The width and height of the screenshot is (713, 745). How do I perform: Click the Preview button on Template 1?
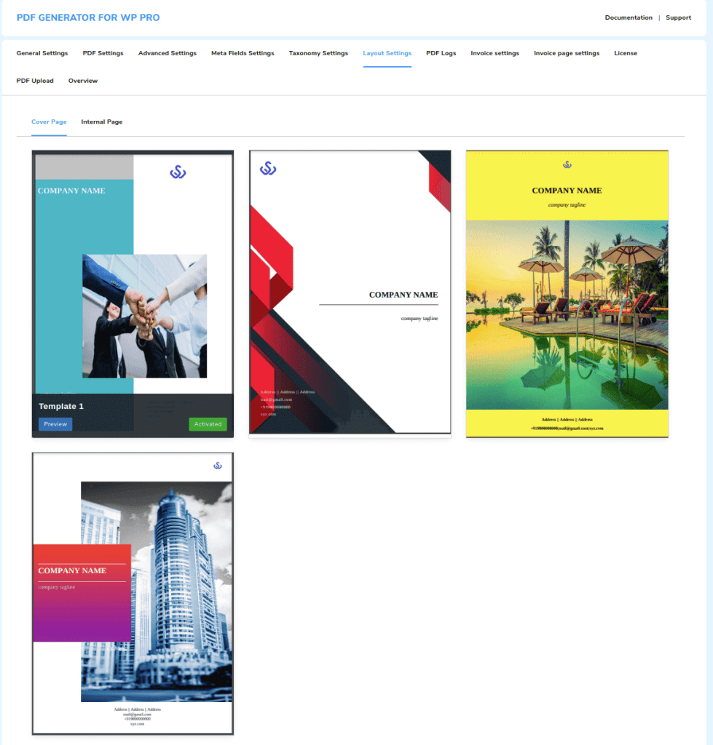pos(55,423)
